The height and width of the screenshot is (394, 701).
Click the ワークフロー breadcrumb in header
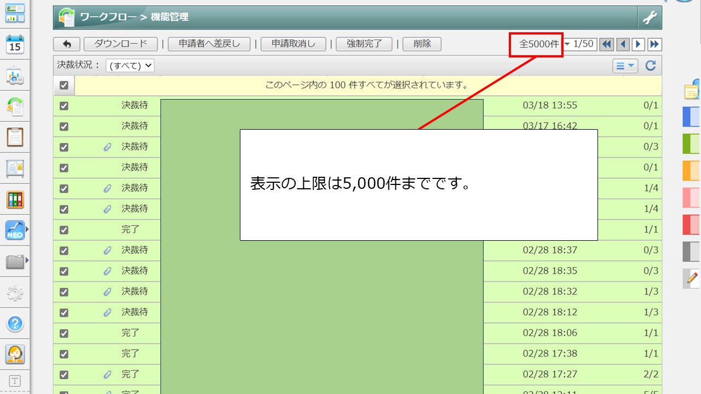[108, 18]
